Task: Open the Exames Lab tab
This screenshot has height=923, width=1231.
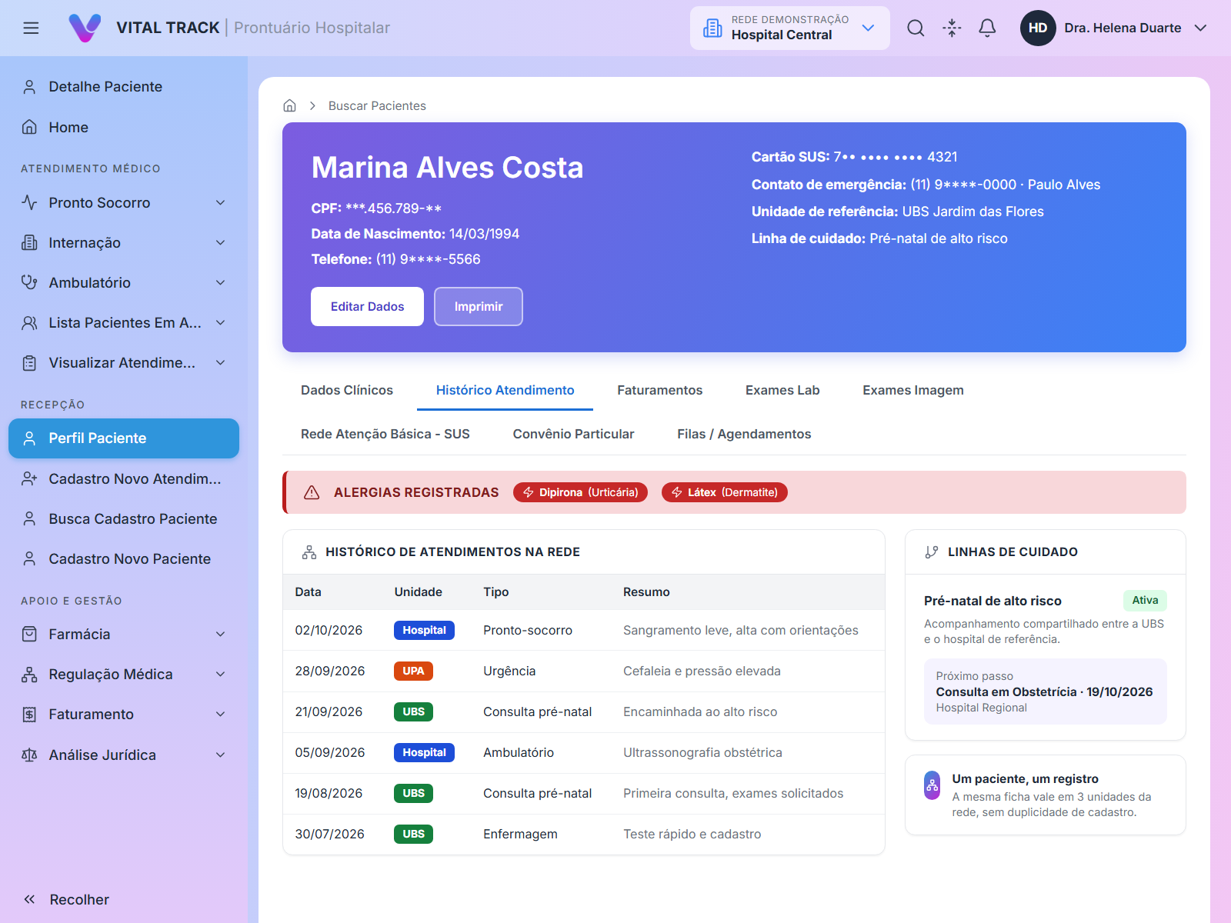Action: click(782, 390)
